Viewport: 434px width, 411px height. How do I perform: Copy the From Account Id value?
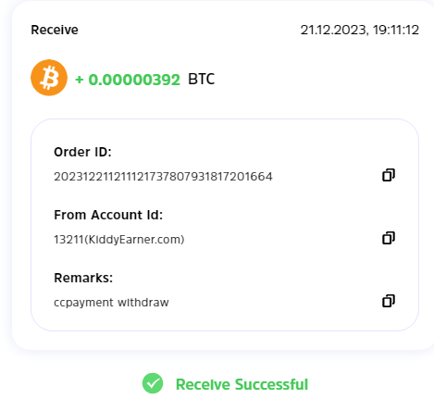389,238
